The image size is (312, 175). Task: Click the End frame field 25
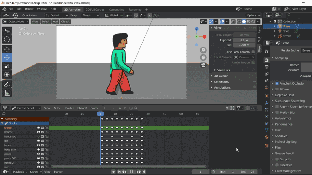247,172
